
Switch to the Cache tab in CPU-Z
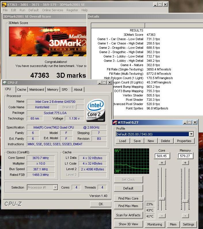[21, 90]
